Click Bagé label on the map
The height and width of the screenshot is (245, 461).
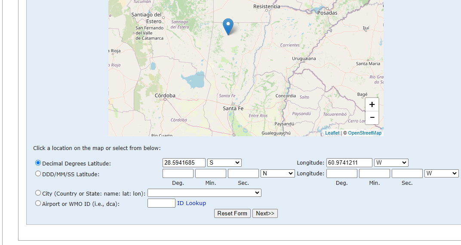[x=362, y=94]
